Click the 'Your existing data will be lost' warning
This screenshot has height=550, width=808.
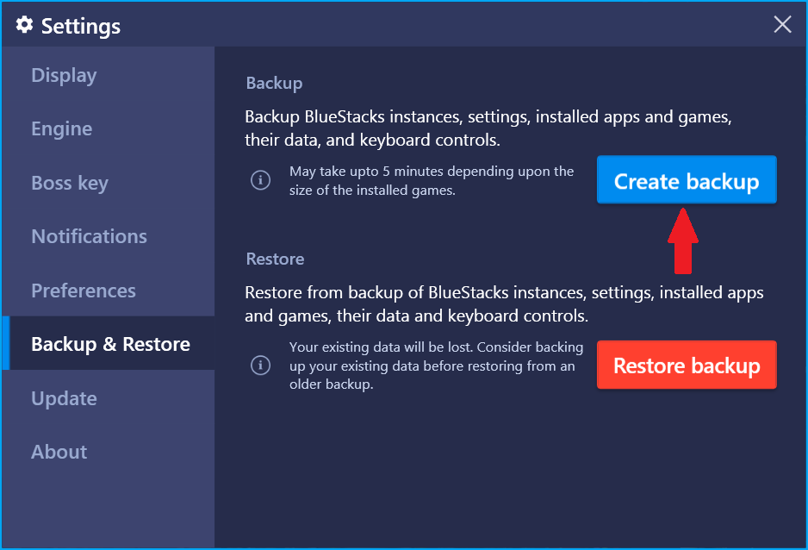pos(436,366)
